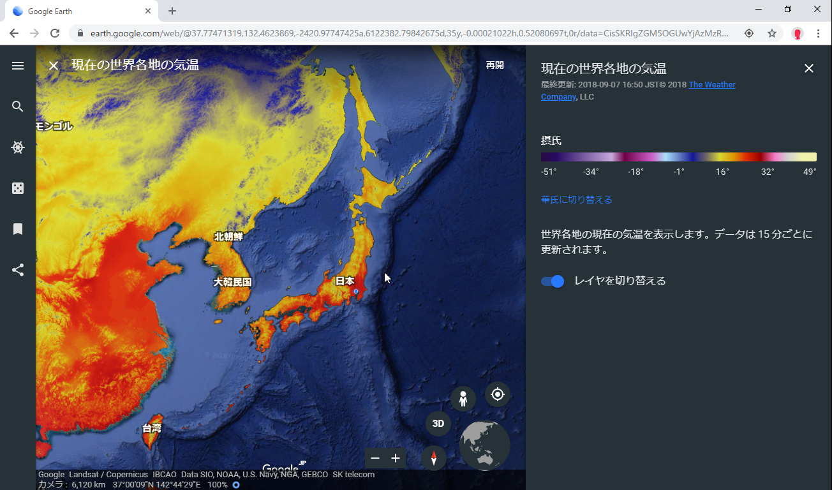Click the lock site info icon
The width and height of the screenshot is (832, 490).
coord(80,33)
